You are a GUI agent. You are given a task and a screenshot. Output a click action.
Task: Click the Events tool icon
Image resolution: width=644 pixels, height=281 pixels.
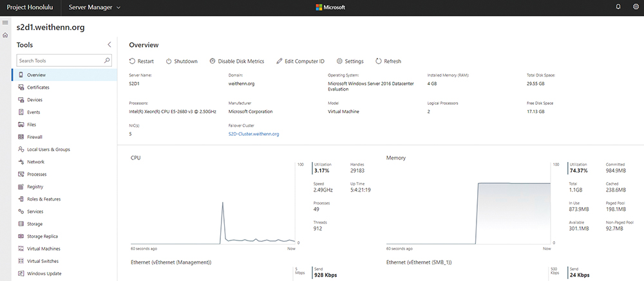[x=21, y=112]
